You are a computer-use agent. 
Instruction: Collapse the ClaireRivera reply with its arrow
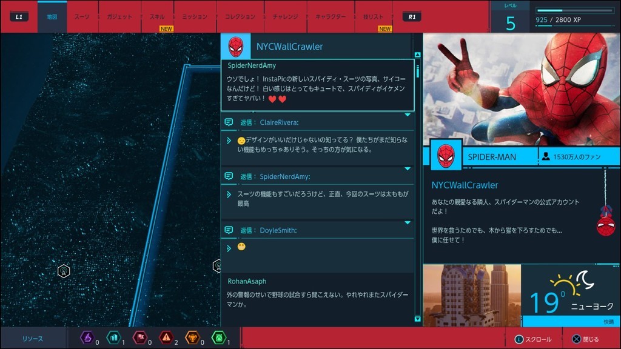click(407, 115)
